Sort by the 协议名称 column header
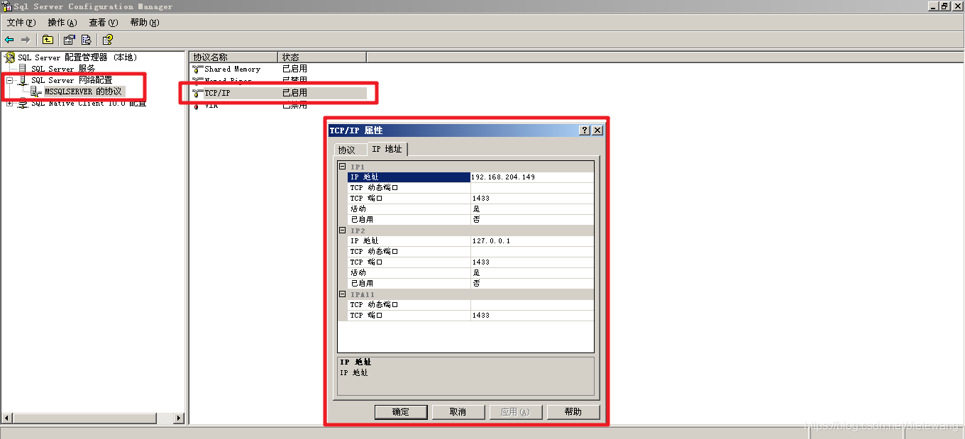 (233, 57)
